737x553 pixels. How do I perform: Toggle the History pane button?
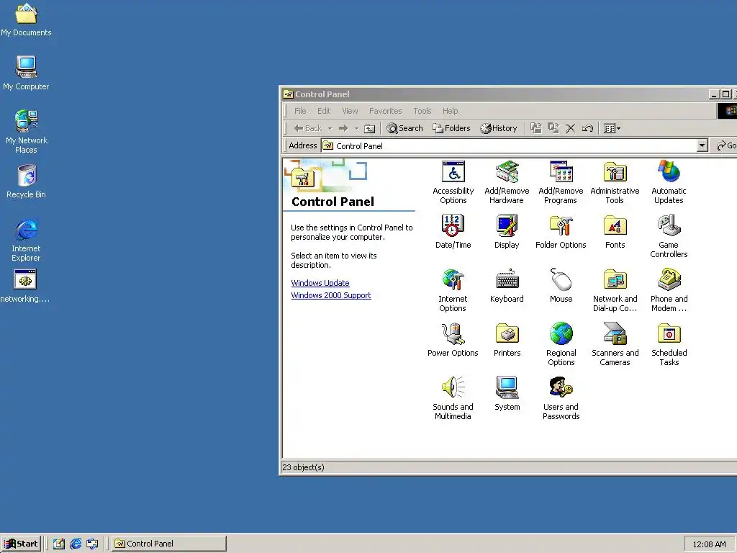[499, 128]
